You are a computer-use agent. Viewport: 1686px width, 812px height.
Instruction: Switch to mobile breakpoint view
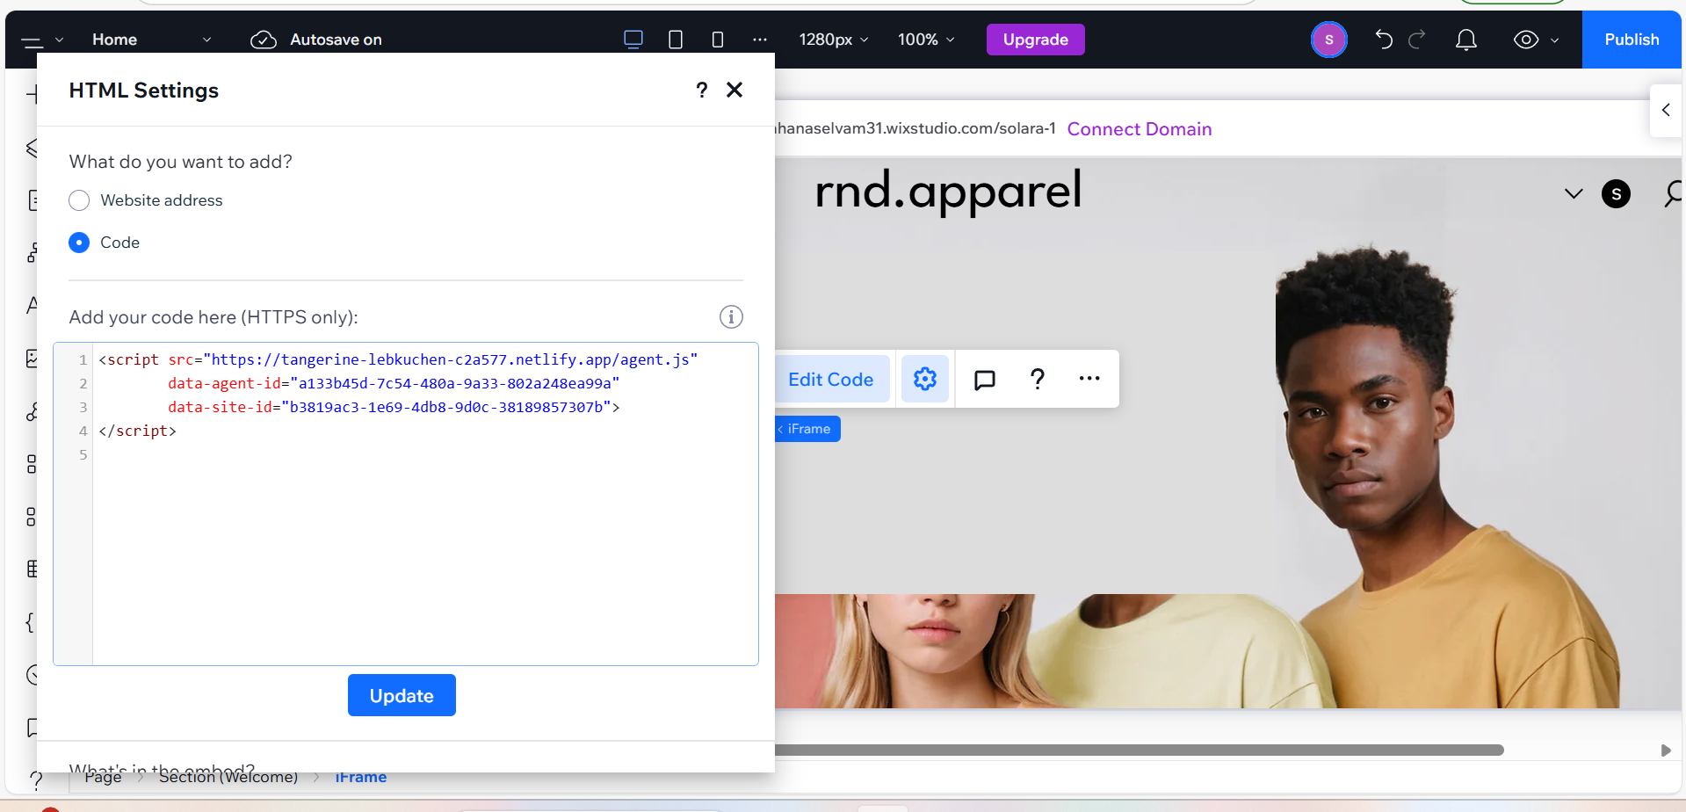click(718, 40)
